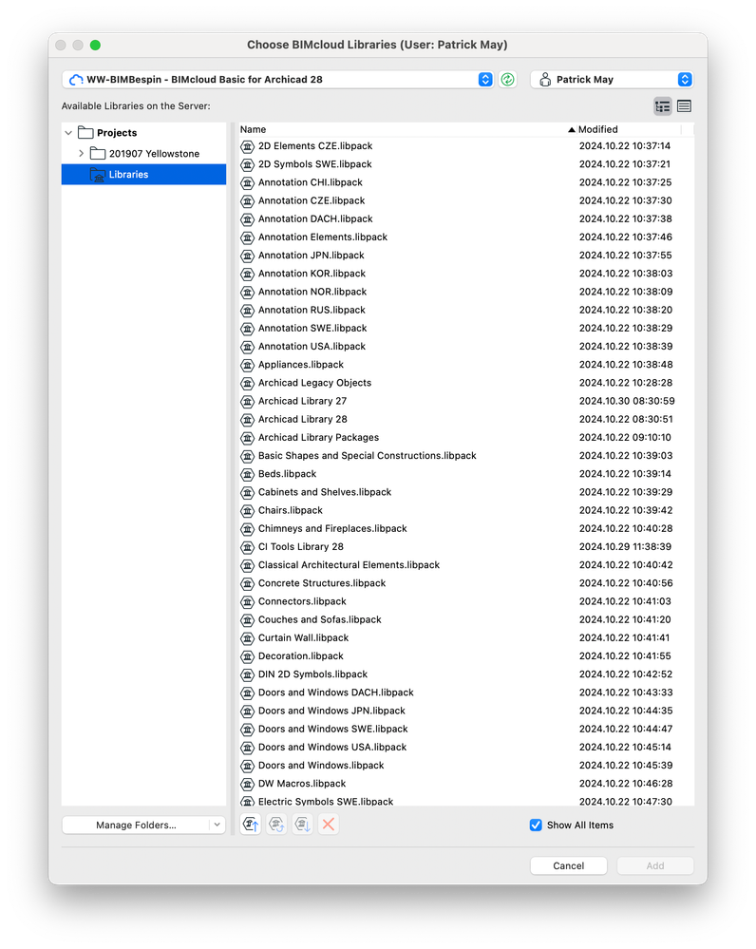The image size is (756, 949).
Task: Select Cabinets and Shelves.libpack row
Action: coord(466,492)
